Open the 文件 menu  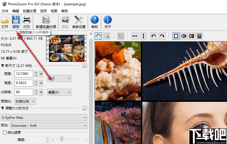pyautogui.click(x=5, y=11)
